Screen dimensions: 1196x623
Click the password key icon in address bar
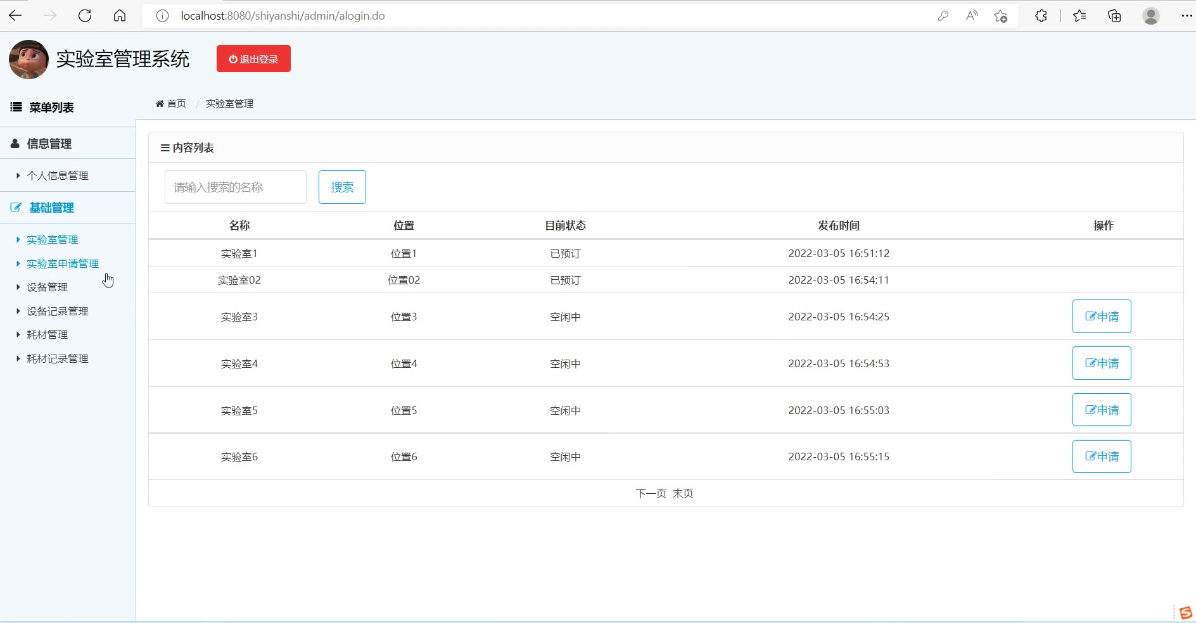point(943,16)
